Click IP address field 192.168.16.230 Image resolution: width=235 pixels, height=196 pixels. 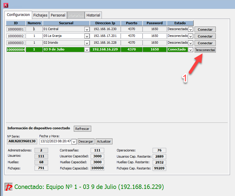pyautogui.click(x=105, y=29)
